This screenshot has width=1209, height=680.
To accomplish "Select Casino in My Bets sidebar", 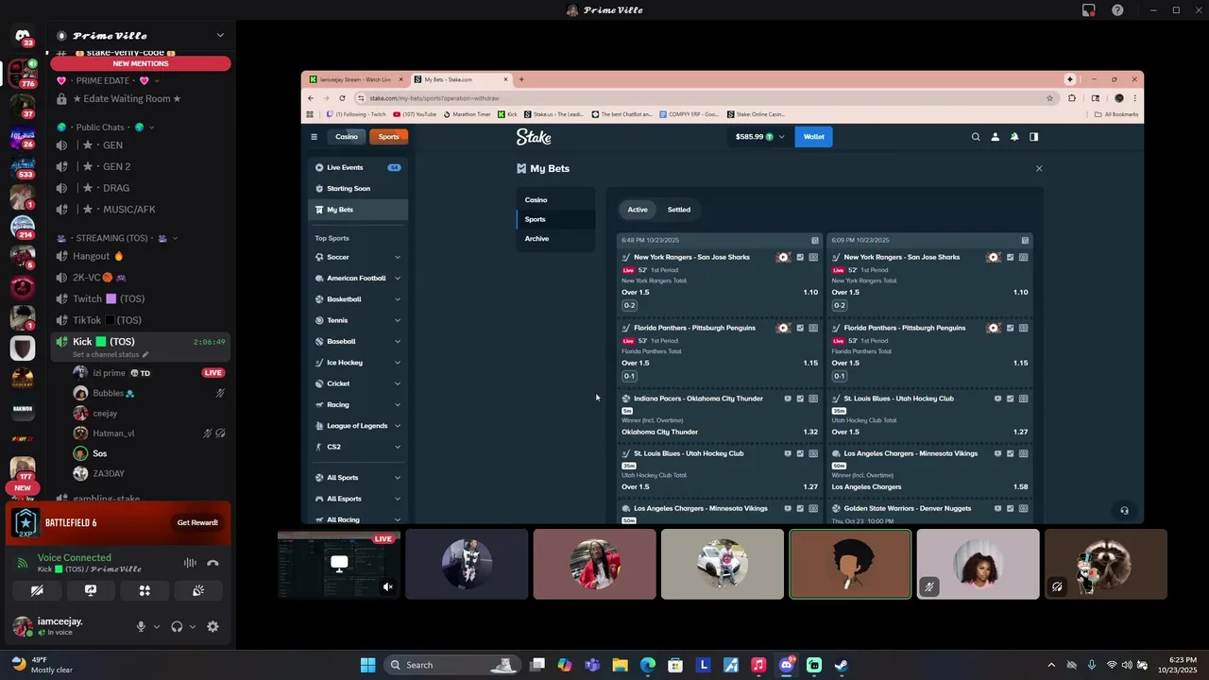I will [555, 200].
